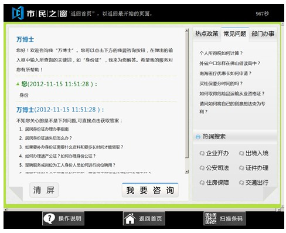Select the 常见问题 tab
This screenshot has width=286, height=233.
[x=235, y=34]
